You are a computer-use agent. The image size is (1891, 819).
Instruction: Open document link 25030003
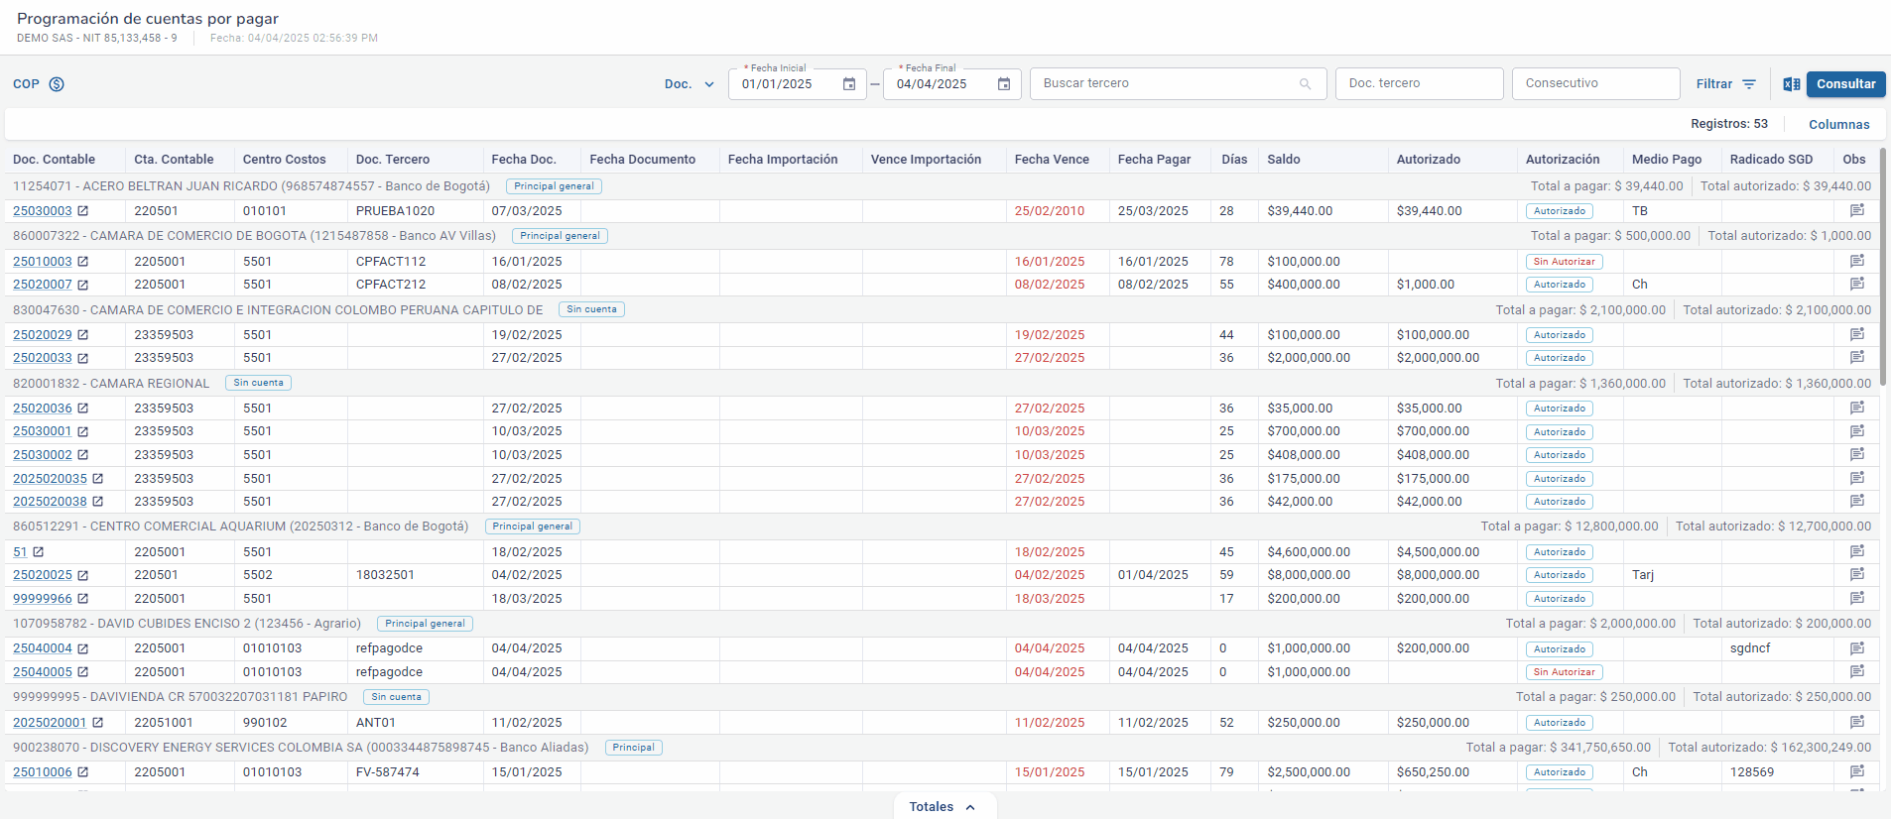[43, 211]
